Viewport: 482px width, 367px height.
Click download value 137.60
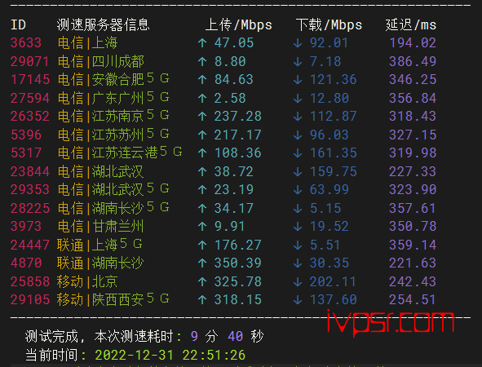[x=334, y=299]
